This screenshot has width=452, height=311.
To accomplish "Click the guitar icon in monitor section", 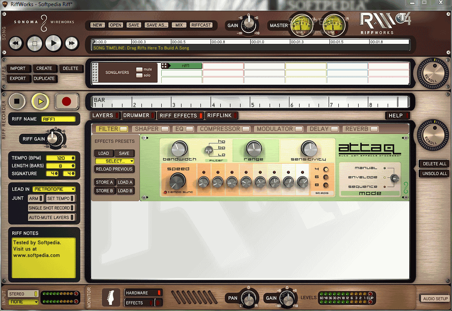I will coord(111,297).
